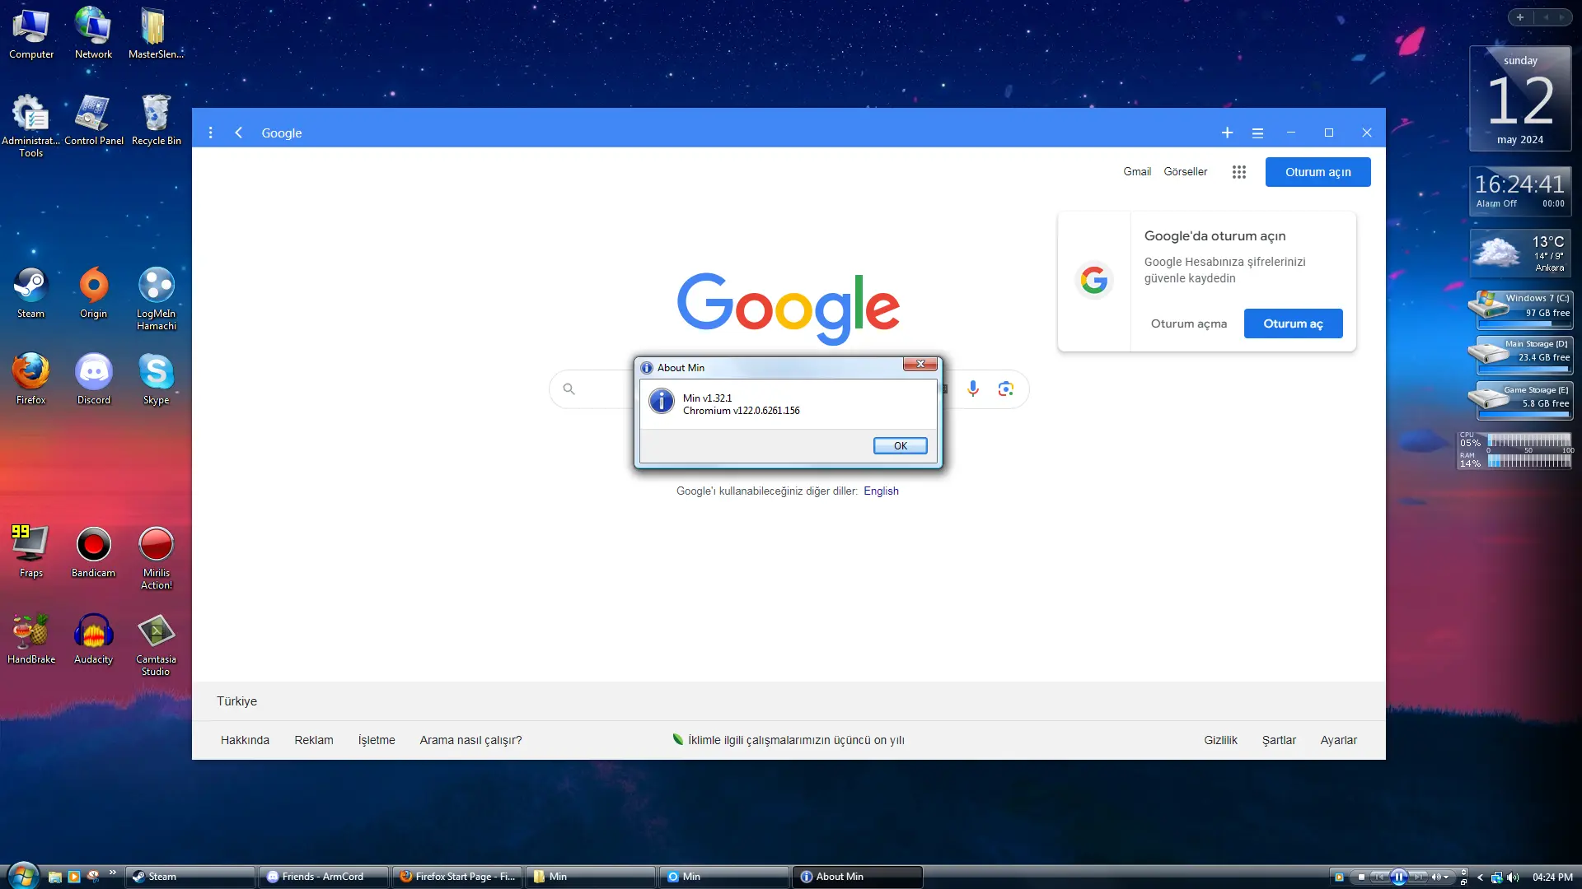Switch to the Min taskbar button with the folder icon

591,877
